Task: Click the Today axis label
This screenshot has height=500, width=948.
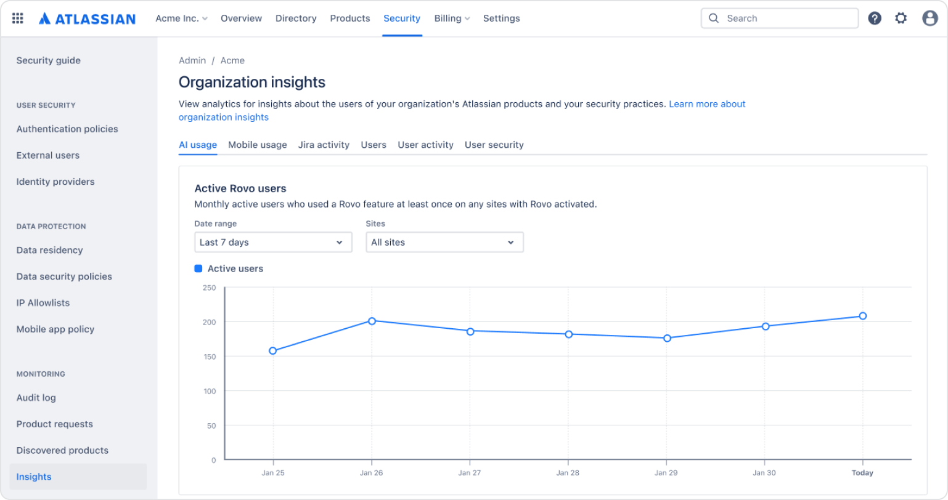Action: pos(862,473)
